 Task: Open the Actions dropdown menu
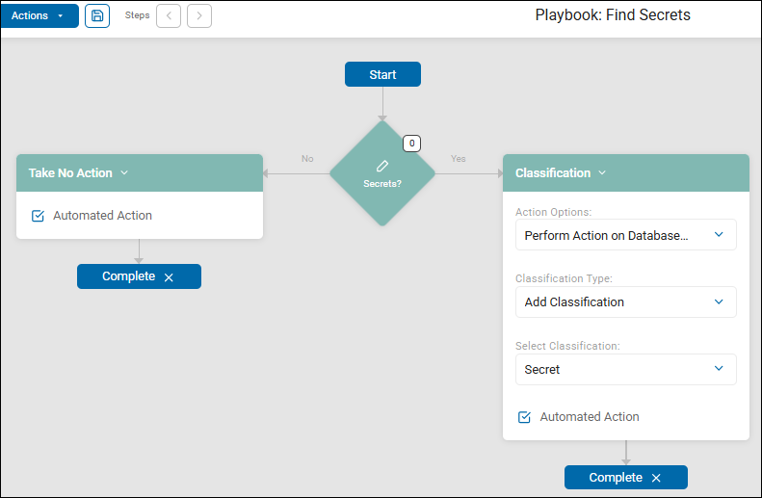click(x=39, y=15)
